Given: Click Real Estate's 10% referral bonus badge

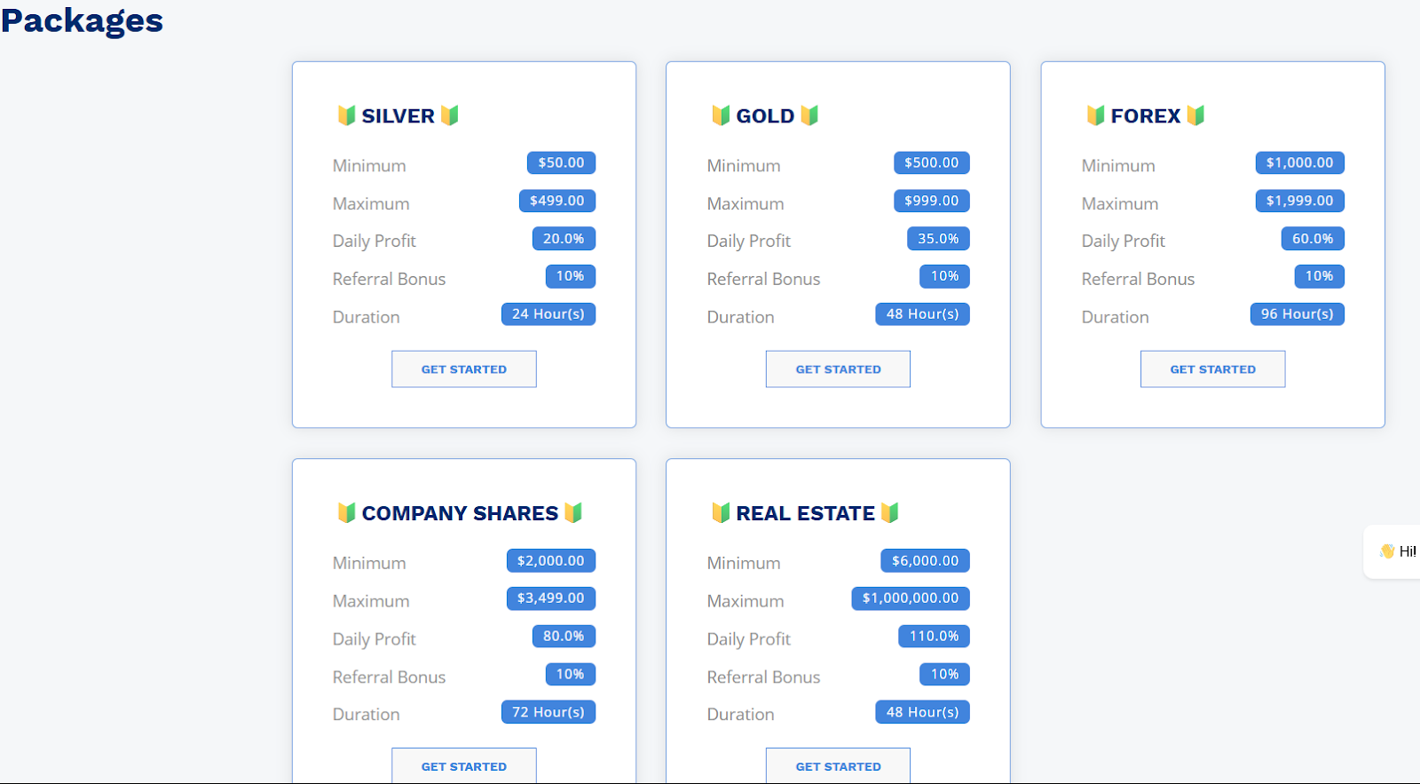Looking at the screenshot, I should [x=945, y=675].
